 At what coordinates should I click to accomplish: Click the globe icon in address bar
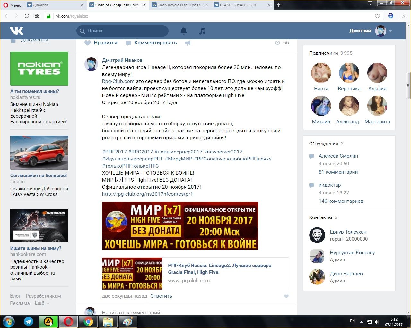pos(391,16)
